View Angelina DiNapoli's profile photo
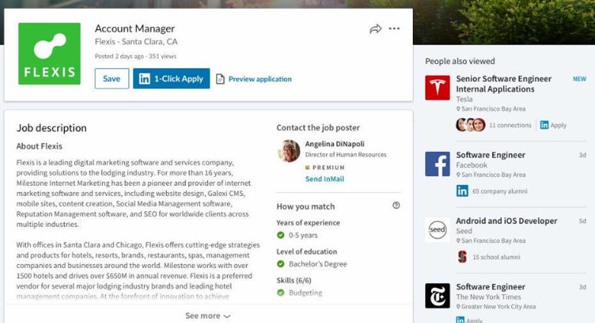Image resolution: width=595 pixels, height=323 pixels. [x=289, y=151]
